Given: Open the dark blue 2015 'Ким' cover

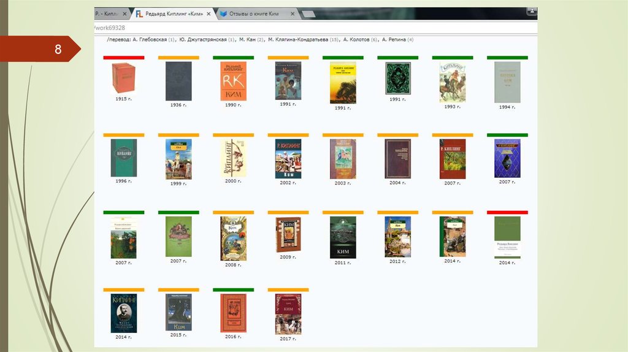Looking at the screenshot, I should (x=178, y=312).
